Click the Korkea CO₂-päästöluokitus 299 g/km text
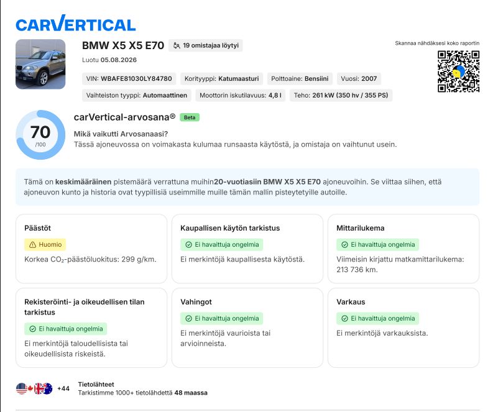The height and width of the screenshot is (412, 493). [90, 259]
